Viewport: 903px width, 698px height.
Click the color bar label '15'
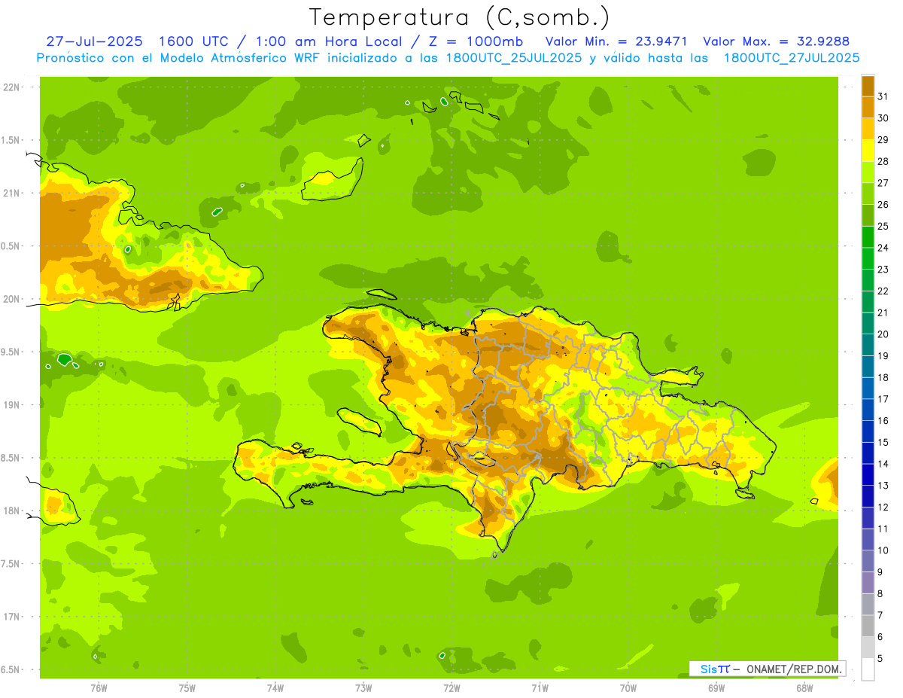point(883,442)
